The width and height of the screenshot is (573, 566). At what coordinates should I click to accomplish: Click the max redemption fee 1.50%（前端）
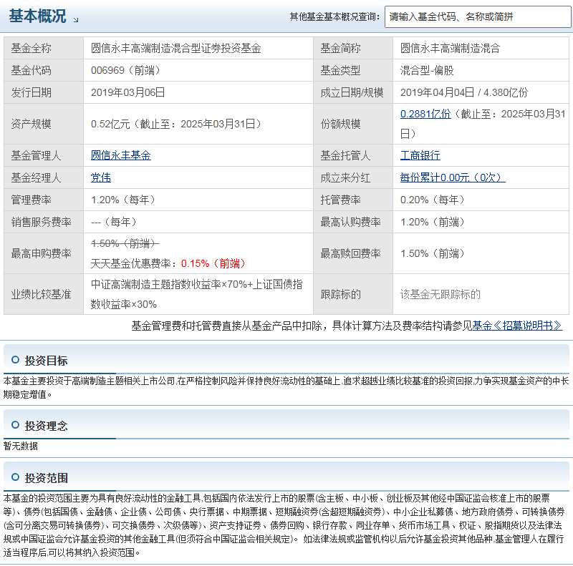click(x=433, y=253)
